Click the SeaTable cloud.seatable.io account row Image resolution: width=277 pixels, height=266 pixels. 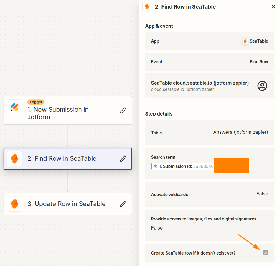tap(210, 86)
